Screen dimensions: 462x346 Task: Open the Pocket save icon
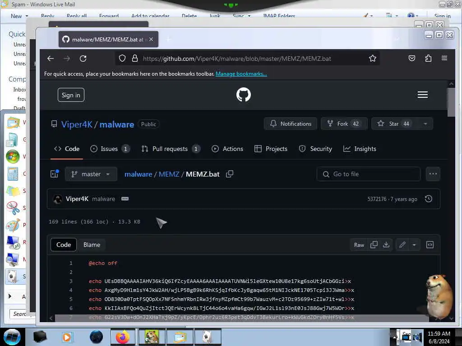tap(411, 58)
